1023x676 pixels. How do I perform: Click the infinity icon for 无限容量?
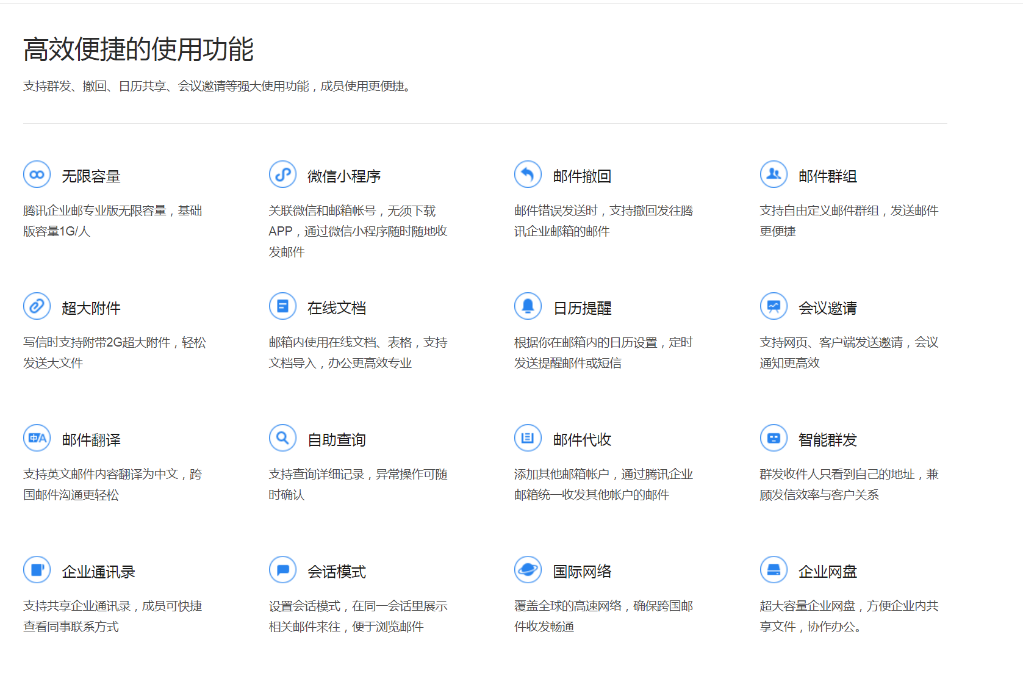coord(37,174)
